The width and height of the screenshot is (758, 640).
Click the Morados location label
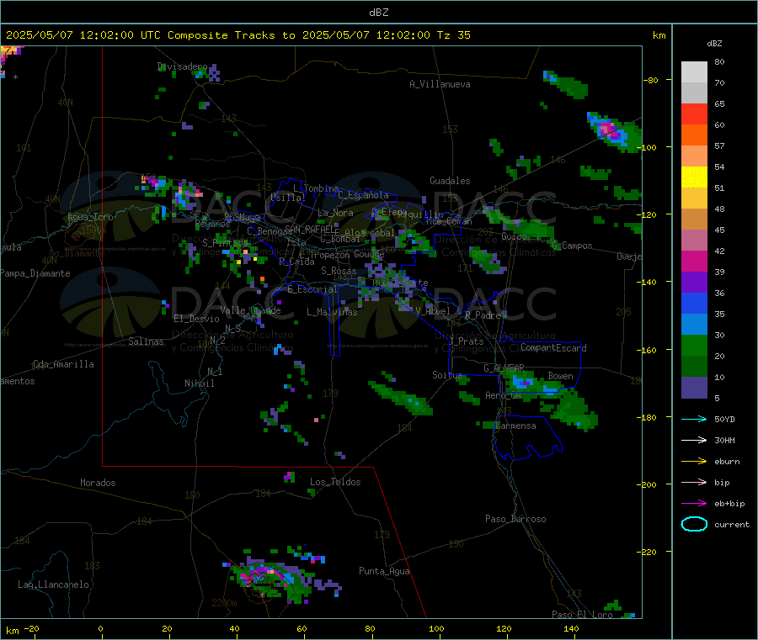(98, 483)
